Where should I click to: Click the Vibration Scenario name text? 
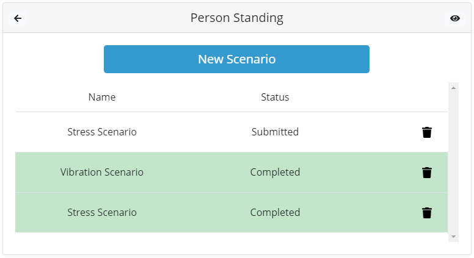pos(102,172)
